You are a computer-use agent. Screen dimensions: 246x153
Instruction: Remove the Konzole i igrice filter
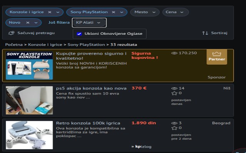click(x=50, y=12)
